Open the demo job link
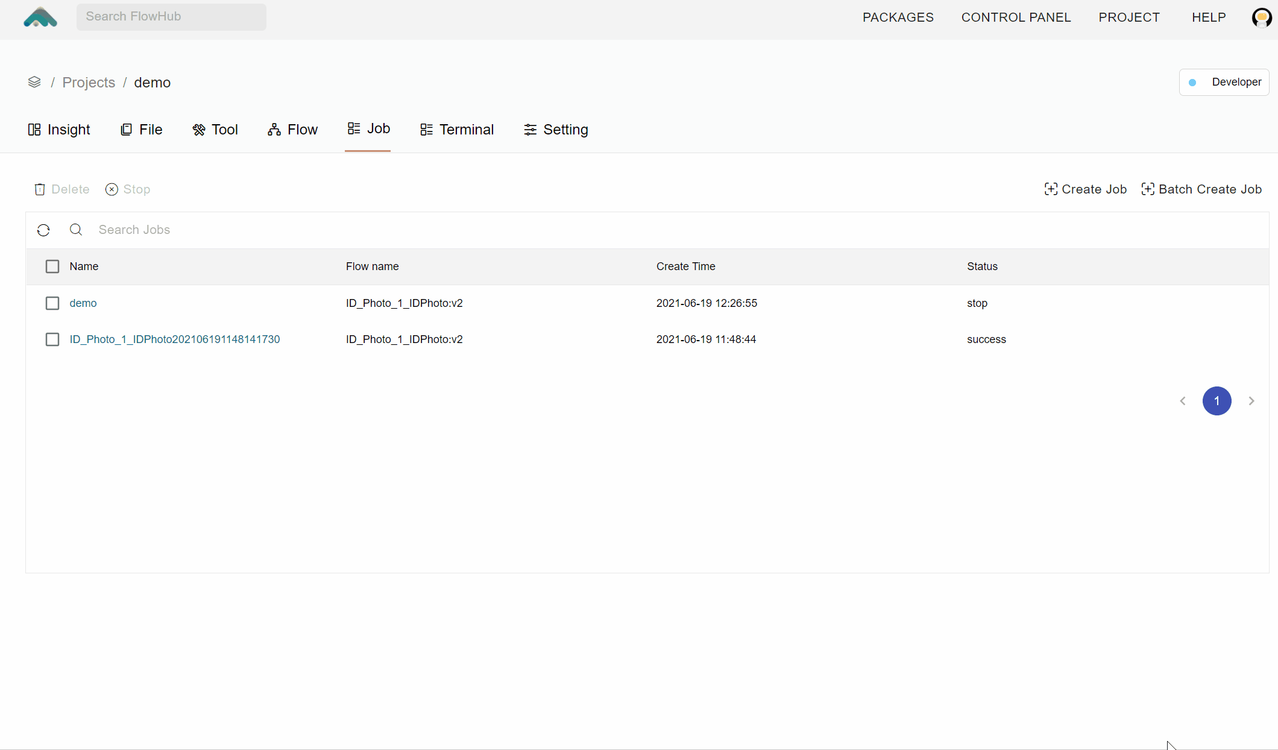Image resolution: width=1278 pixels, height=750 pixels. tap(83, 303)
